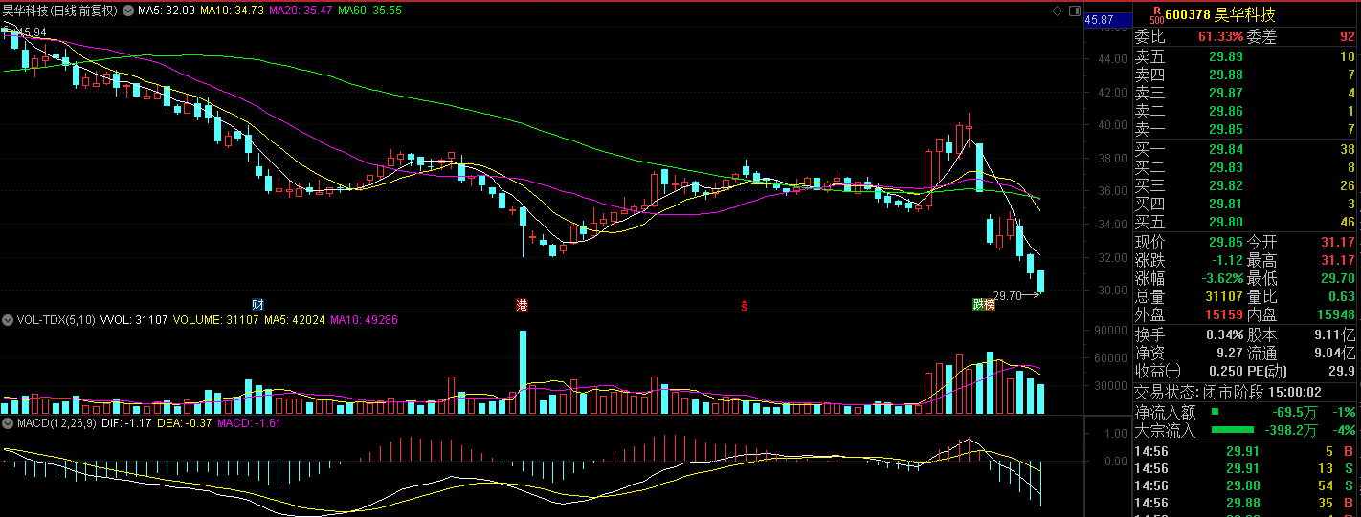Image resolution: width=1361 pixels, height=517 pixels.
Task: Click the 跌榜 marker on the chart
Action: click(984, 304)
